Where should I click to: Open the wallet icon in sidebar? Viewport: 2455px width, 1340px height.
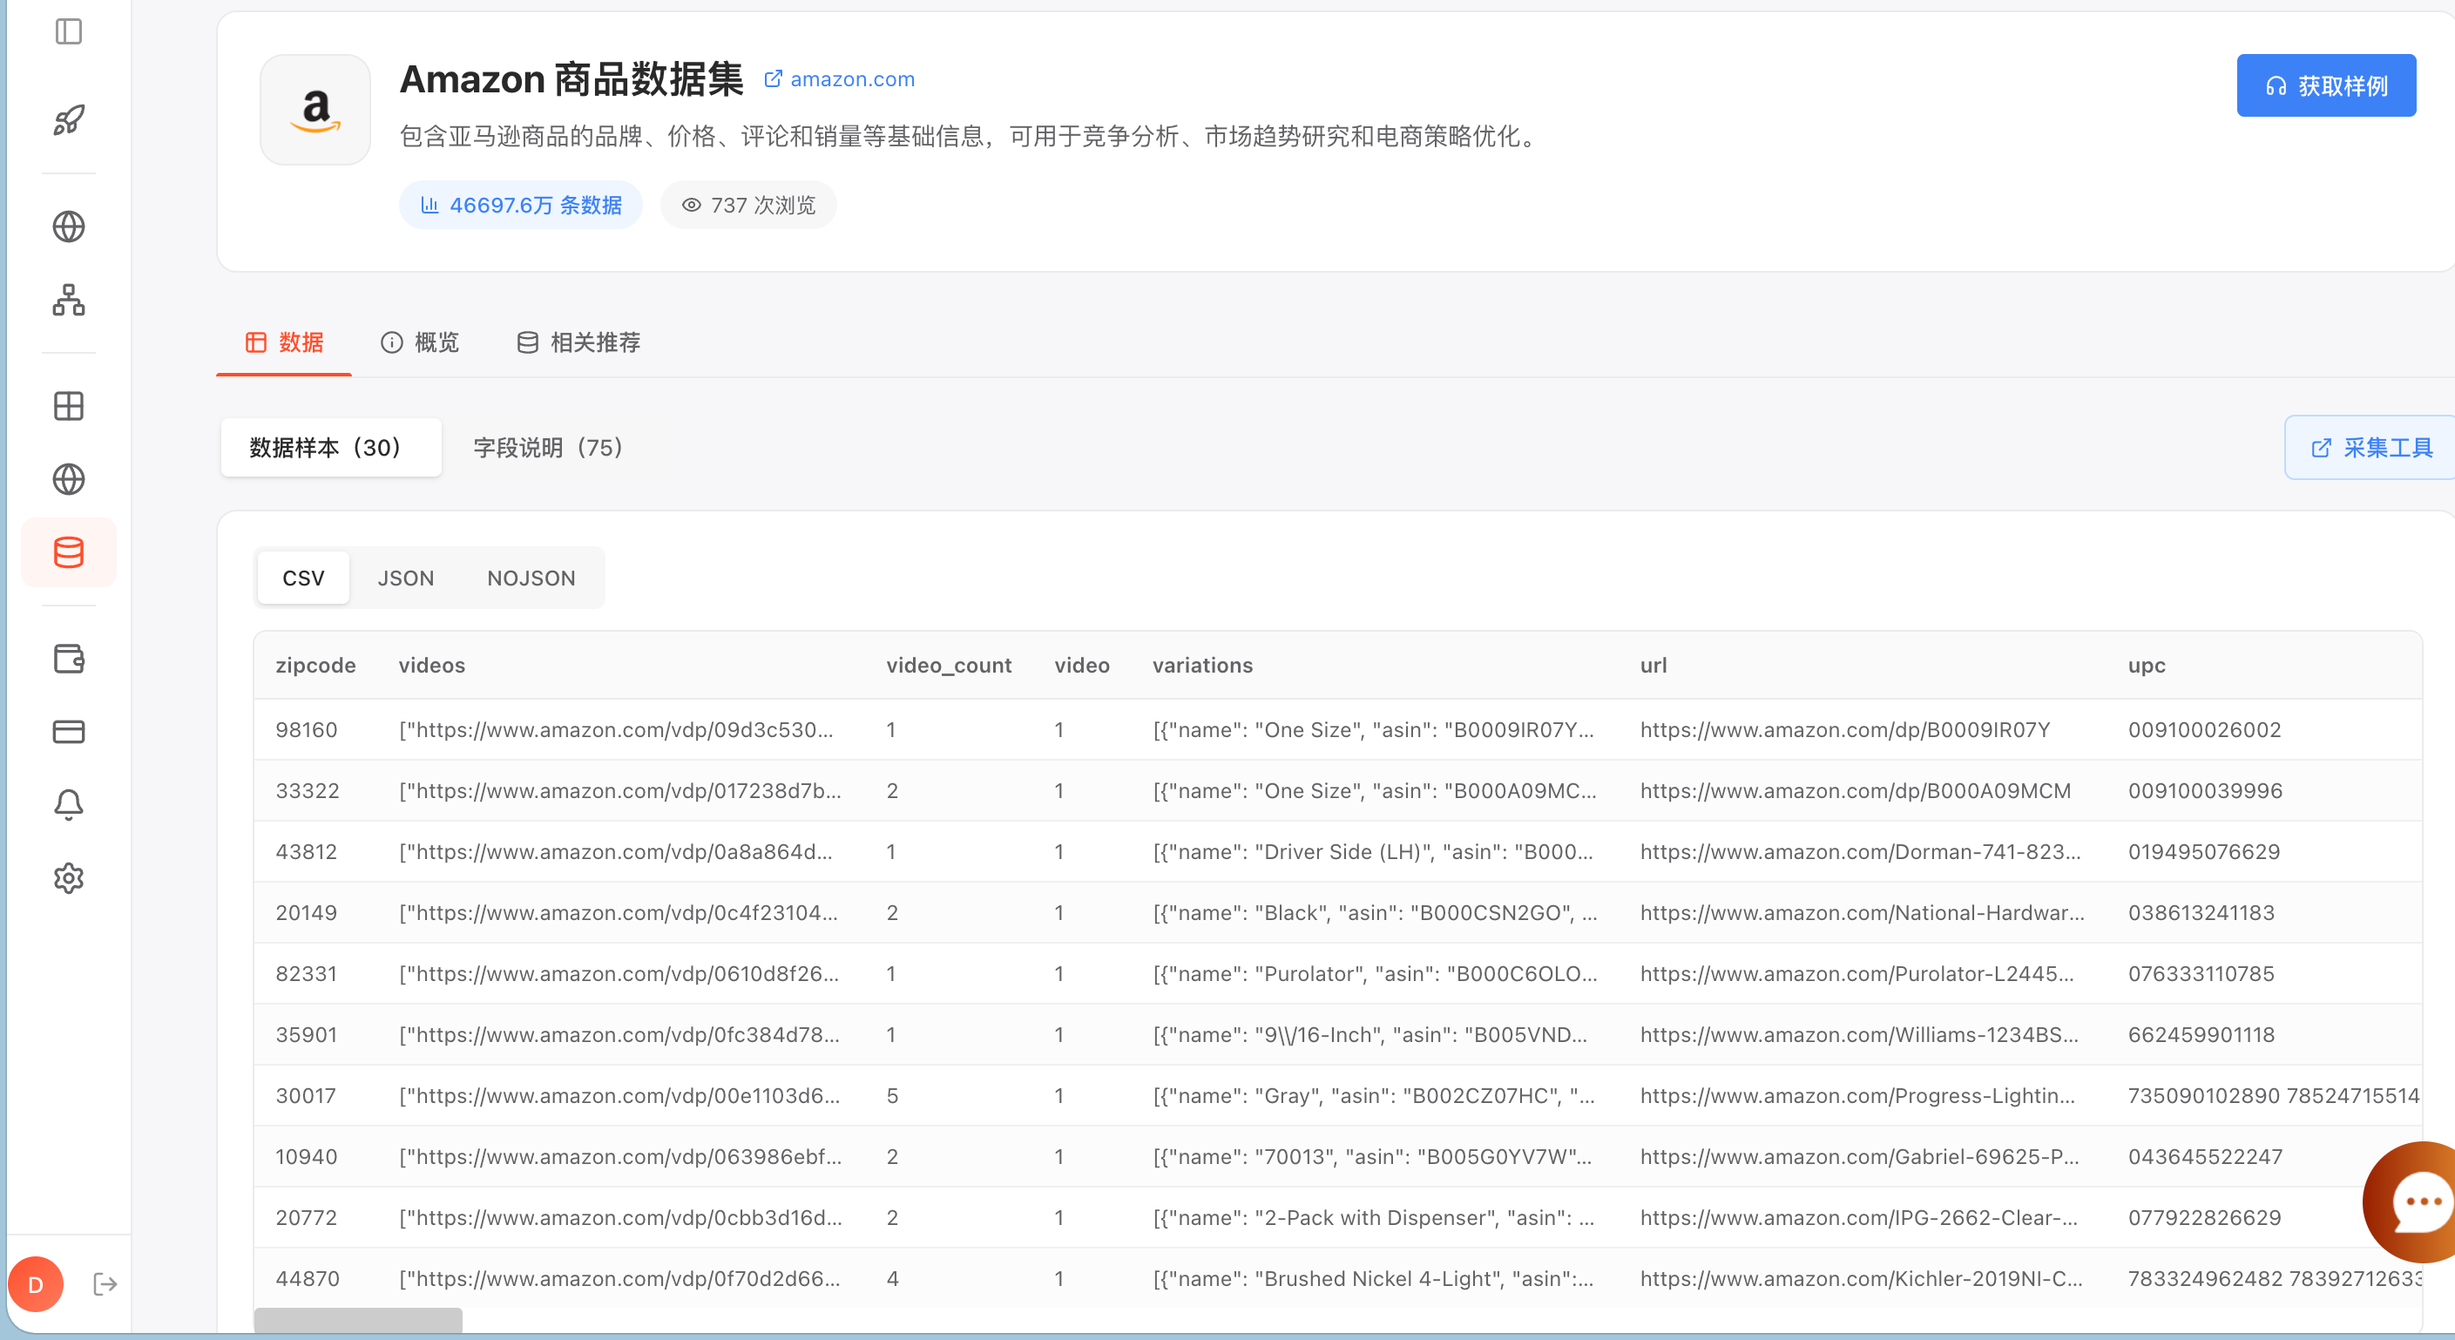point(69,659)
